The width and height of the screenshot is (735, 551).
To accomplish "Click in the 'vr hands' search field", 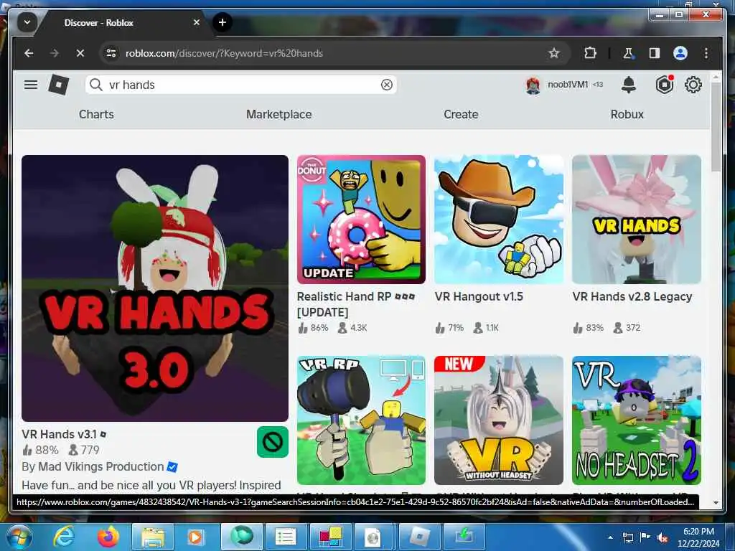I will click(241, 85).
